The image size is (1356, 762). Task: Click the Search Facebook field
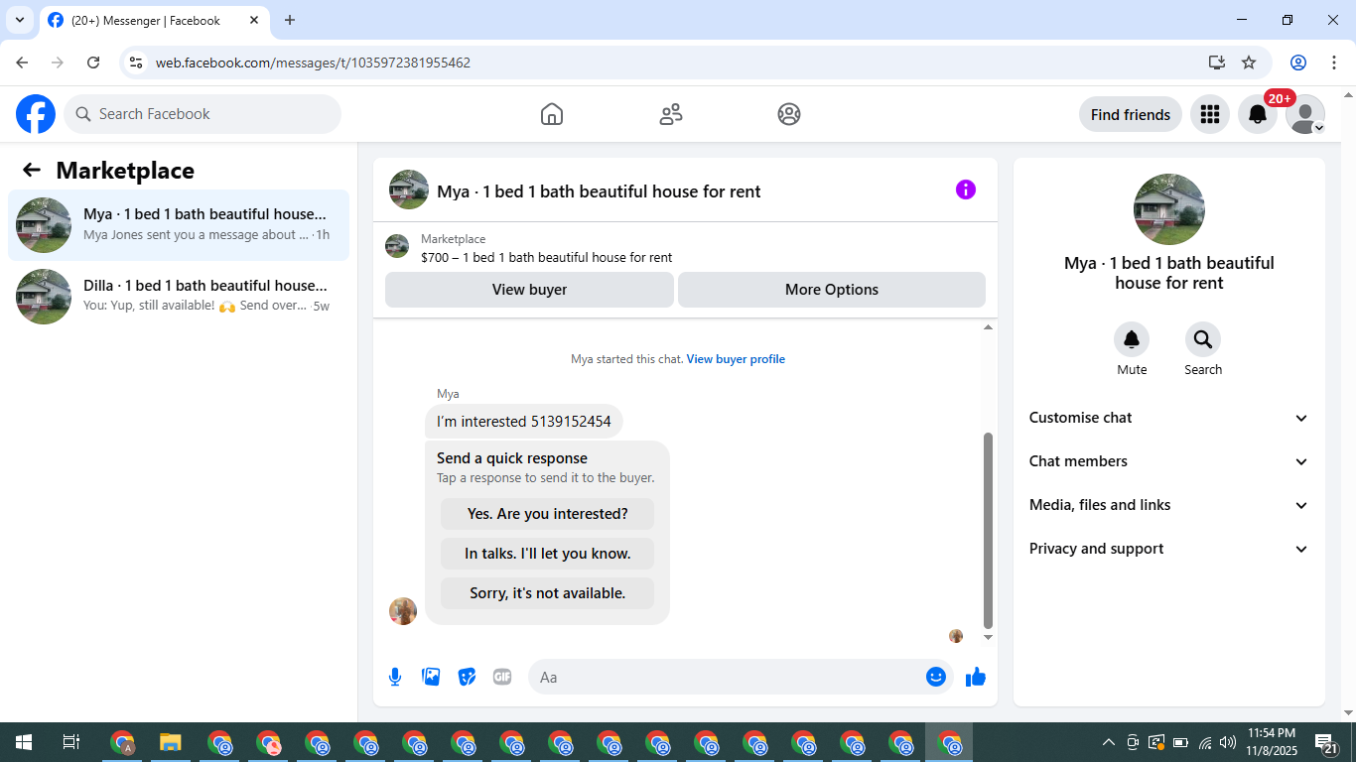pyautogui.click(x=203, y=114)
